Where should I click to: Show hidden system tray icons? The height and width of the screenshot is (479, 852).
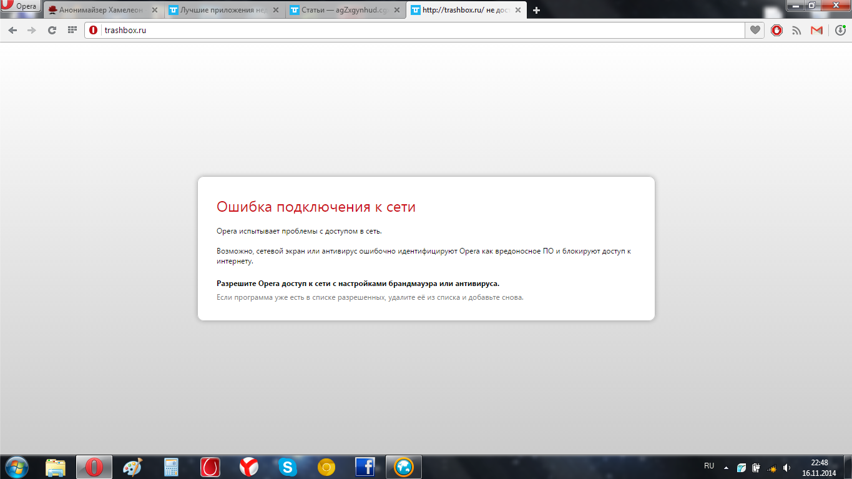pyautogui.click(x=726, y=467)
